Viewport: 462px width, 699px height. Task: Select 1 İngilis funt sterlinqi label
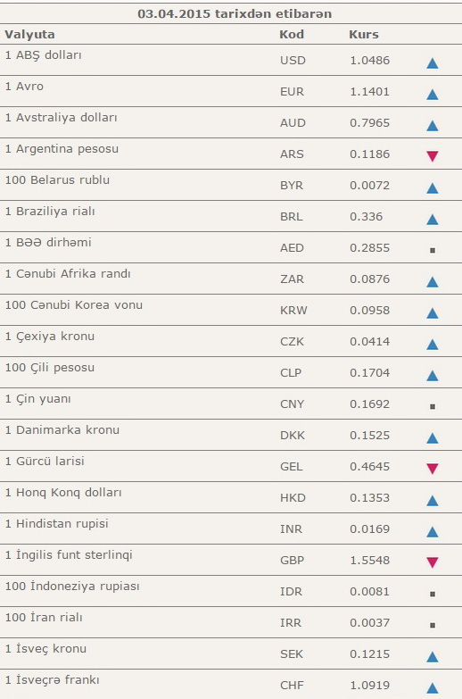[69, 555]
